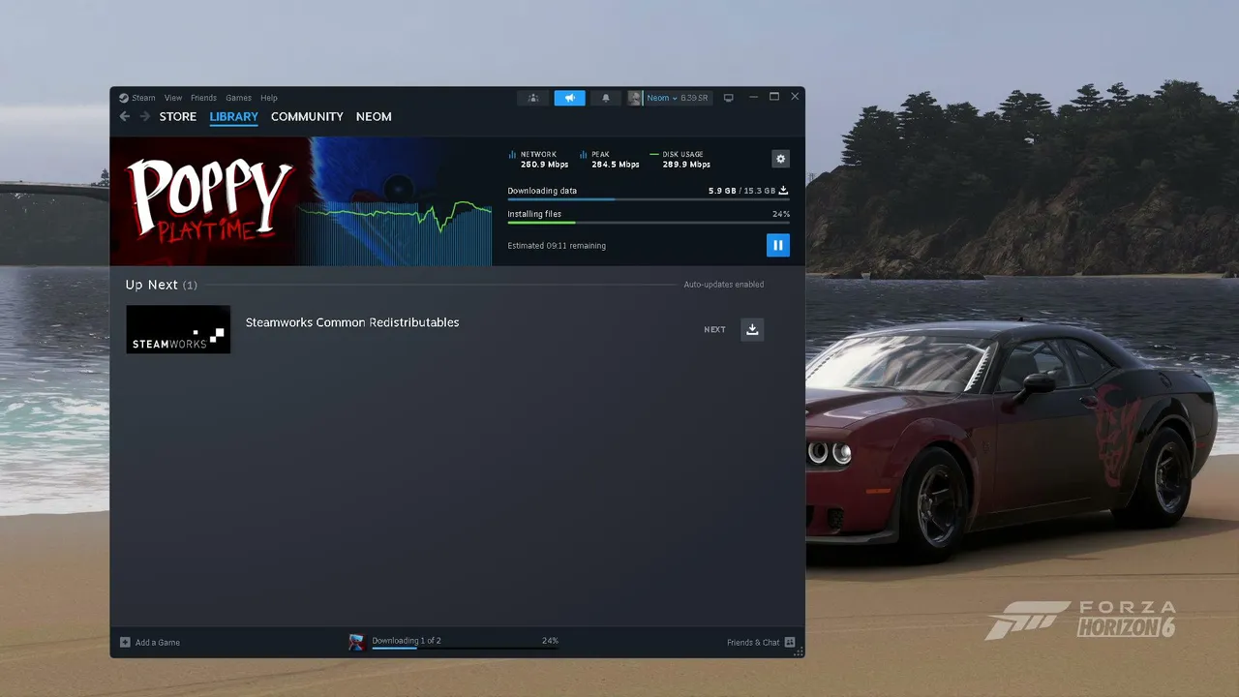Click the Add a Game plus icon
Image resolution: width=1239 pixels, height=697 pixels.
tap(125, 642)
